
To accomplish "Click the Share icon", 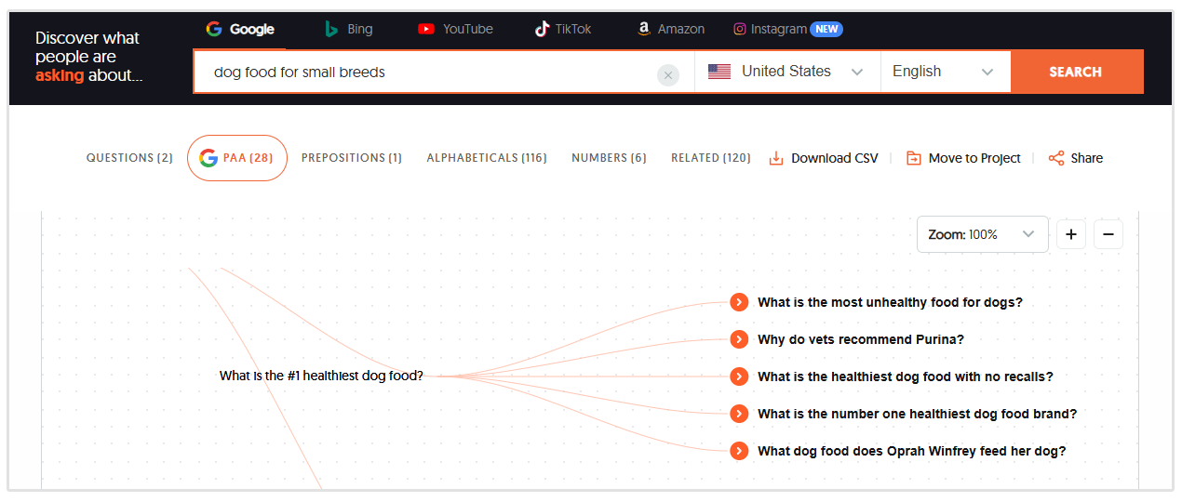I will click(x=1056, y=158).
